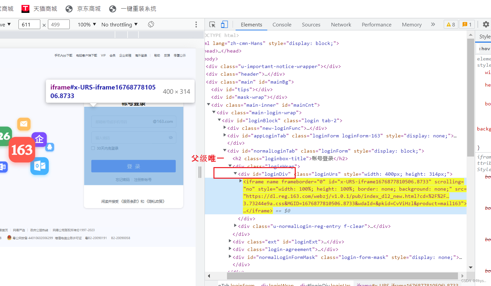Click the 163 mail floating logo icon

[x=22, y=150]
